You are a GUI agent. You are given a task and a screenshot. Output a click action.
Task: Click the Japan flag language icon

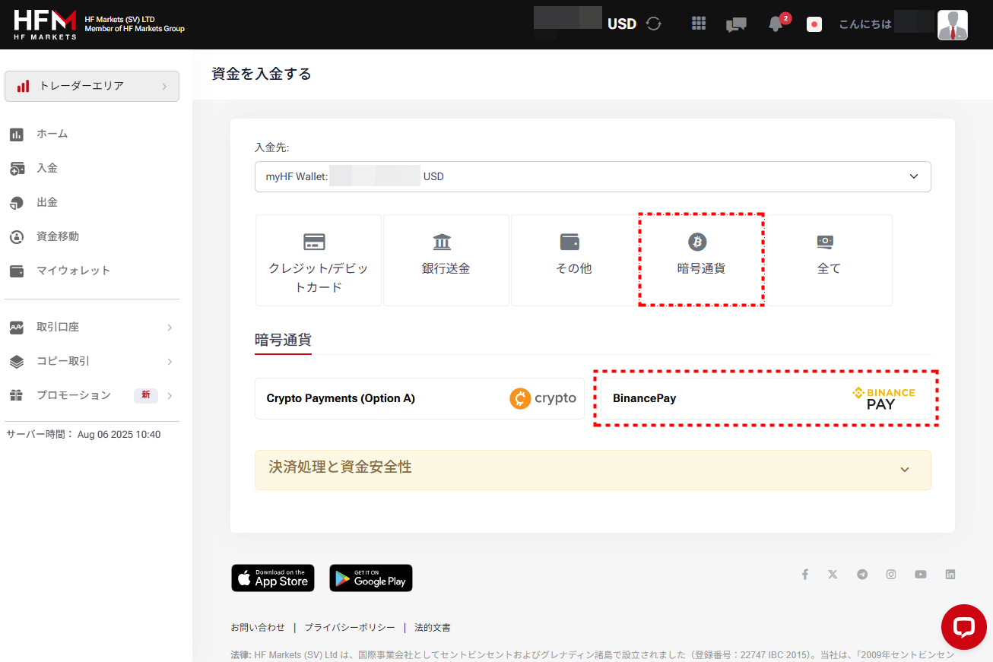coord(814,24)
